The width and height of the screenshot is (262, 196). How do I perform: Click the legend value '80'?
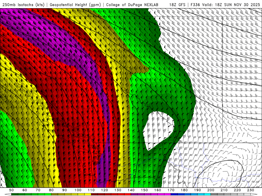tap(51, 190)
